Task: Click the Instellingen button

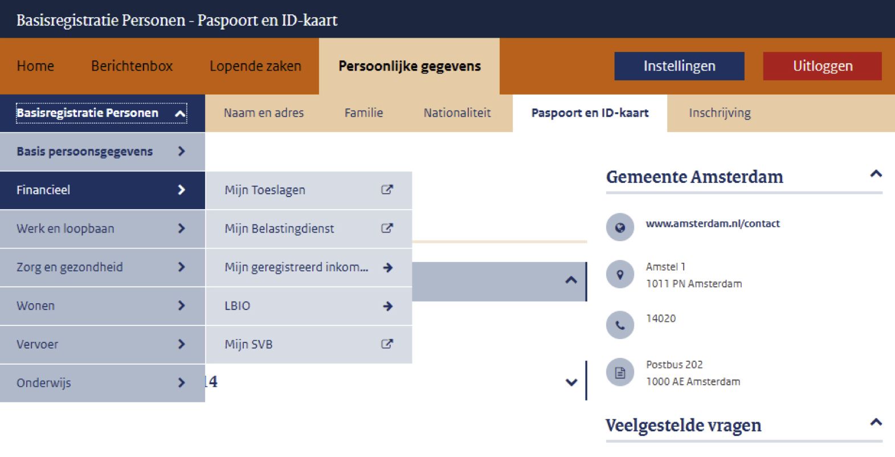Action: [679, 66]
